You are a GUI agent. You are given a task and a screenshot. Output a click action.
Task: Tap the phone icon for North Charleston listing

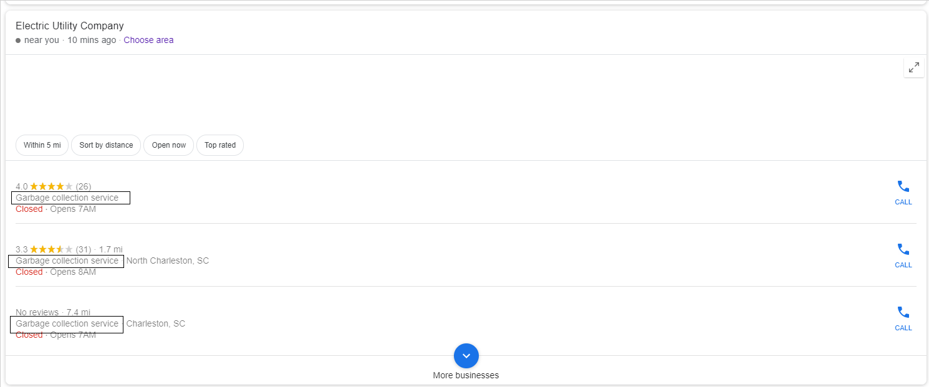[x=903, y=256]
